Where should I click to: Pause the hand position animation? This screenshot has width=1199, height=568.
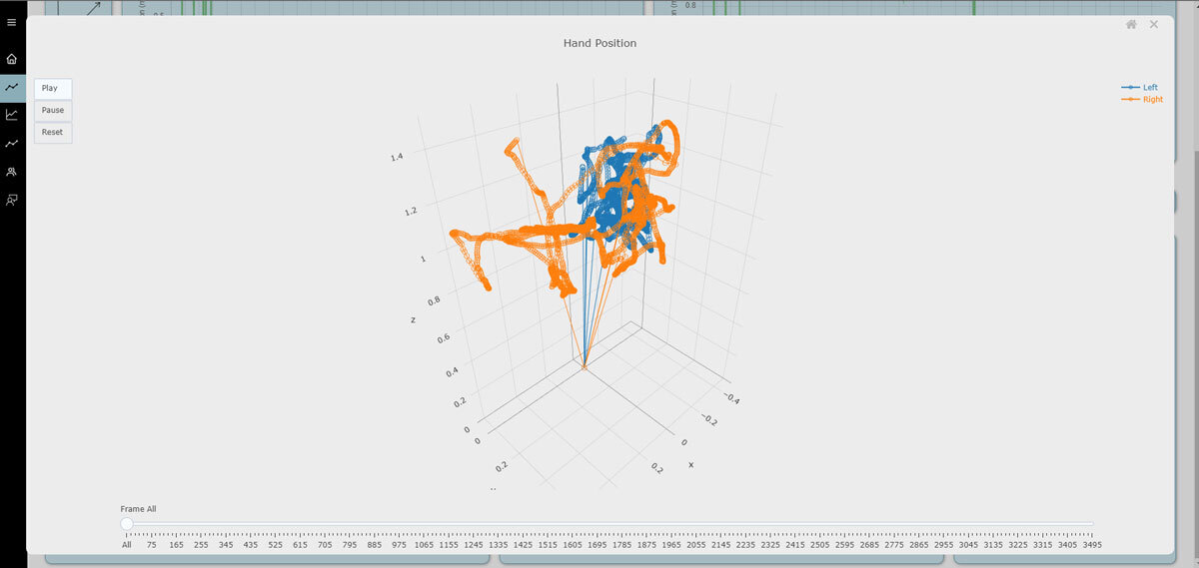[x=53, y=110]
